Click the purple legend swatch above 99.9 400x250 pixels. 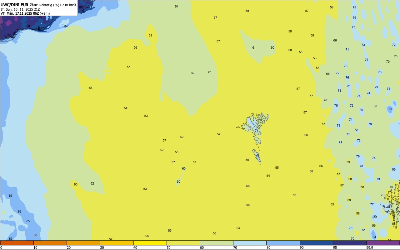click(x=383, y=243)
